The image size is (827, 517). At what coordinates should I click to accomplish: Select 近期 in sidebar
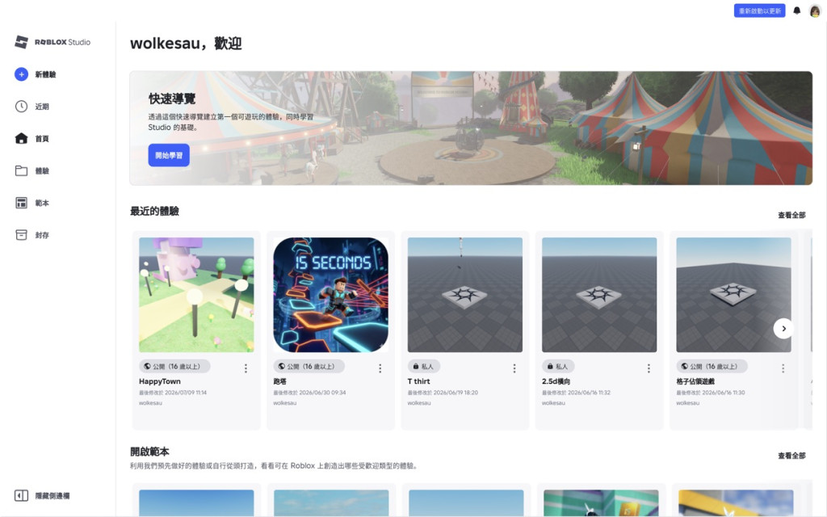point(42,107)
